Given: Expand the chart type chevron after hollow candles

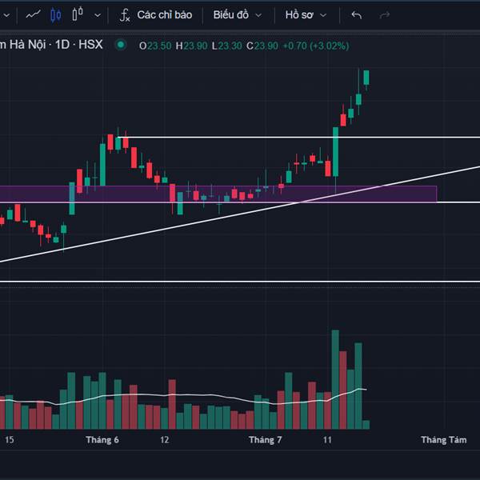Looking at the screenshot, I should point(98,15).
